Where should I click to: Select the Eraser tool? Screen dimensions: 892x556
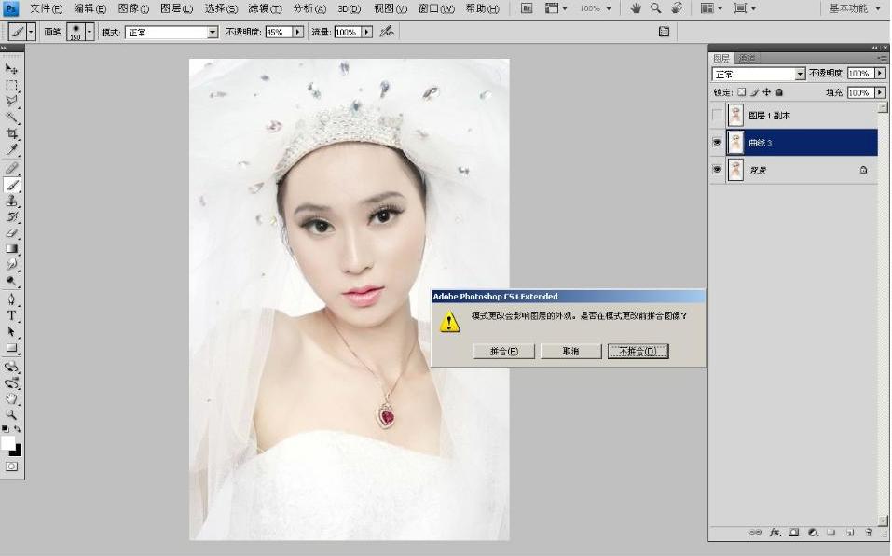(11, 233)
